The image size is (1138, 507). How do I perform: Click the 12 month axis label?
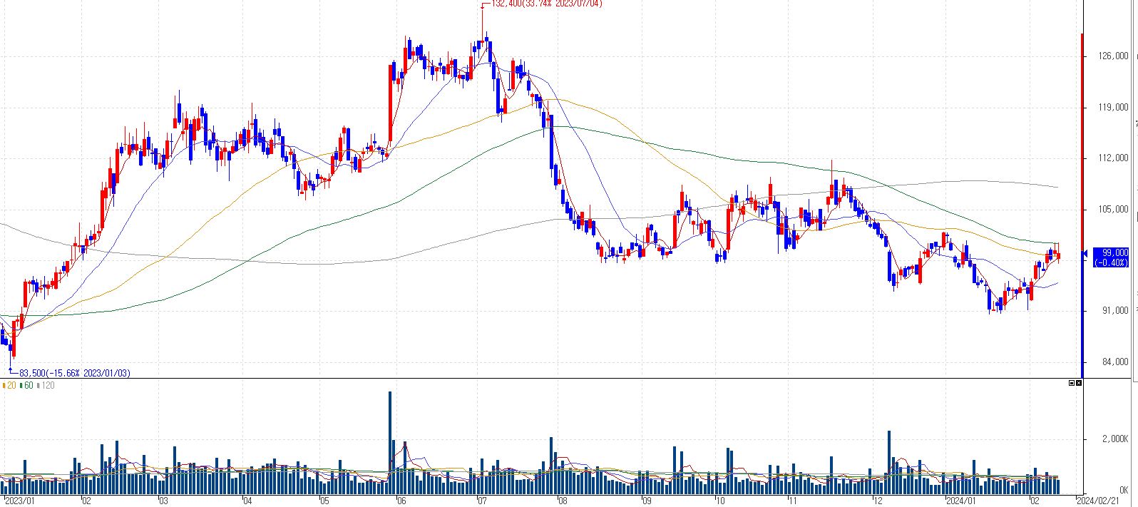click(x=878, y=501)
